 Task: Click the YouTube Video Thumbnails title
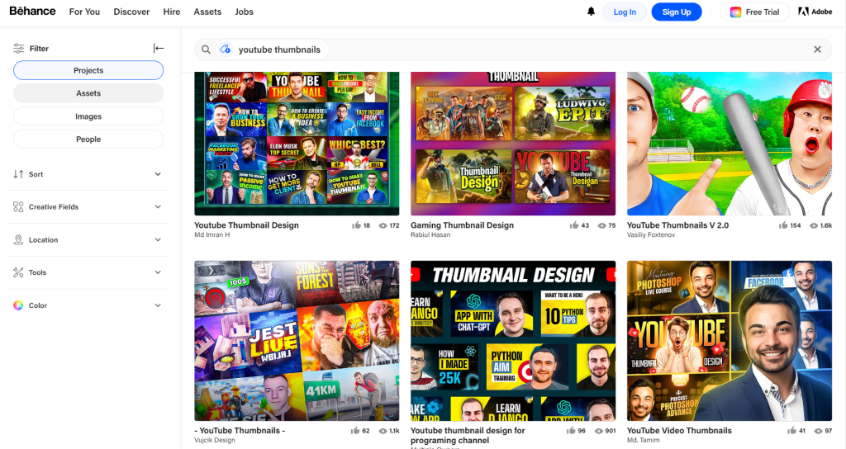[679, 431]
